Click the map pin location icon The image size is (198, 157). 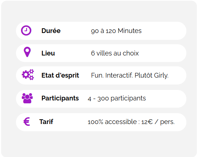(27, 52)
